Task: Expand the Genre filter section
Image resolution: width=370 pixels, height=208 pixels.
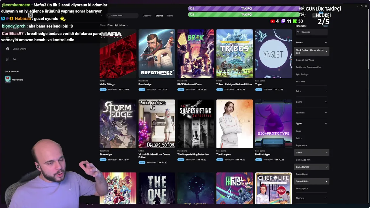Action: tap(312, 102)
